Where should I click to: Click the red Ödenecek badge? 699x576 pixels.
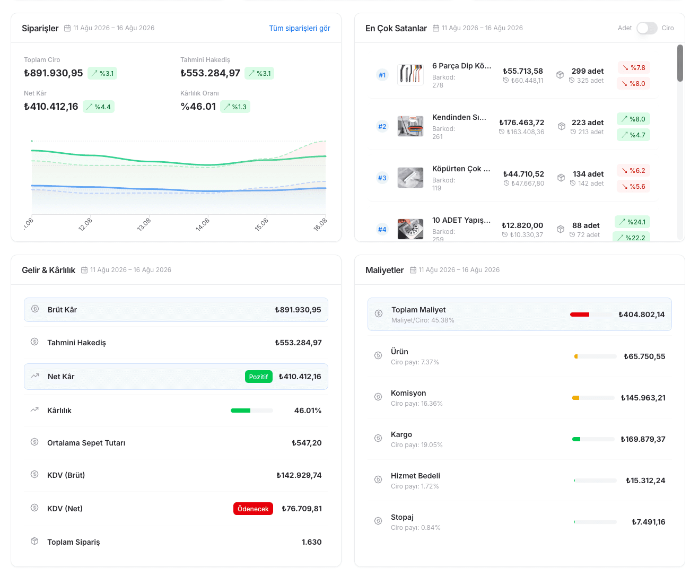click(253, 509)
